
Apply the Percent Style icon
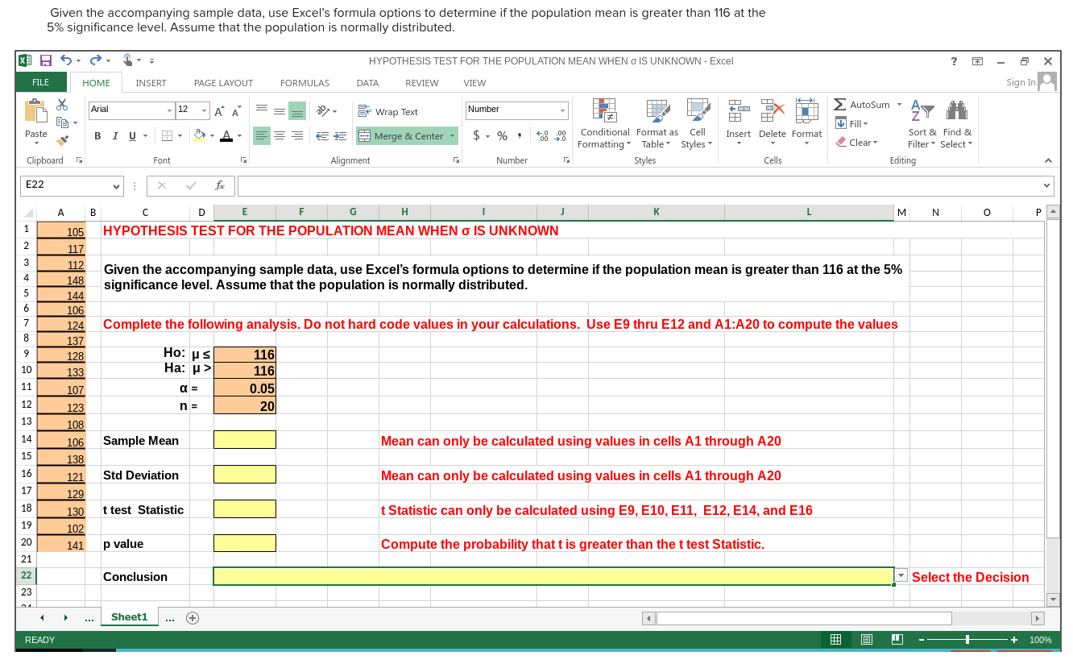coord(502,136)
